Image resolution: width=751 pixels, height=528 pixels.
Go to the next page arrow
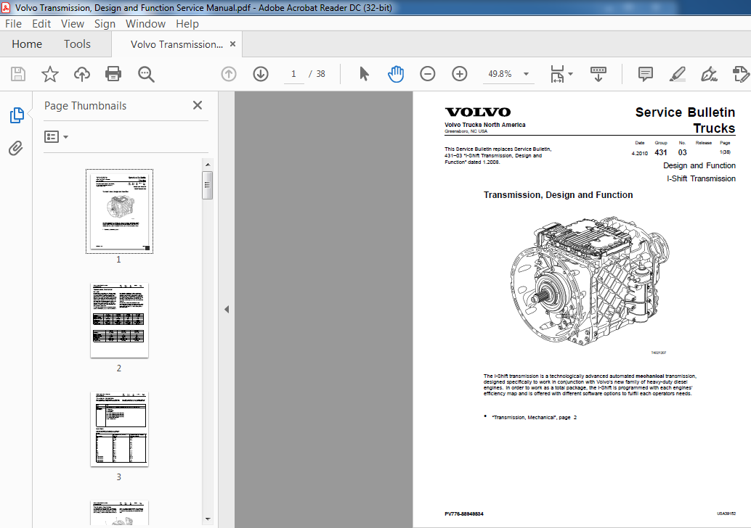click(x=261, y=74)
